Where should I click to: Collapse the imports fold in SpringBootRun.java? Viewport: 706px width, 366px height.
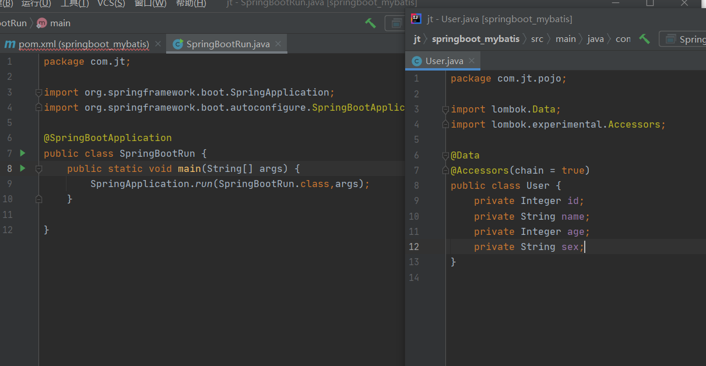38,92
